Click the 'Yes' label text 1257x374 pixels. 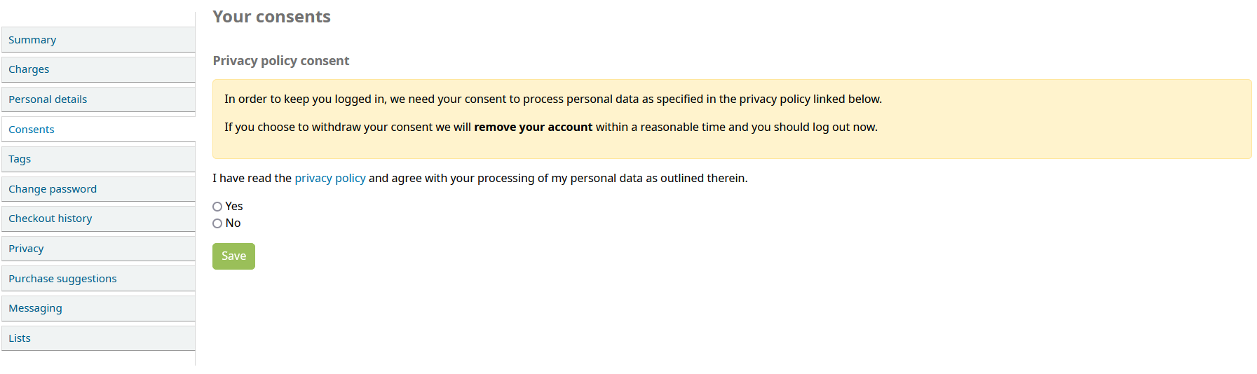point(234,206)
